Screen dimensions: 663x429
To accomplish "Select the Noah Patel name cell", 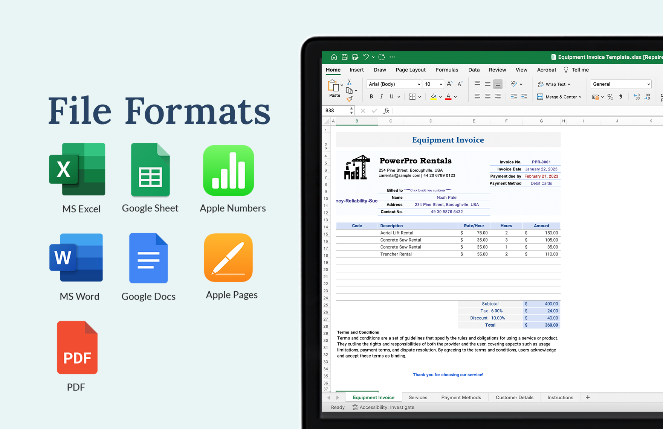I will [447, 197].
